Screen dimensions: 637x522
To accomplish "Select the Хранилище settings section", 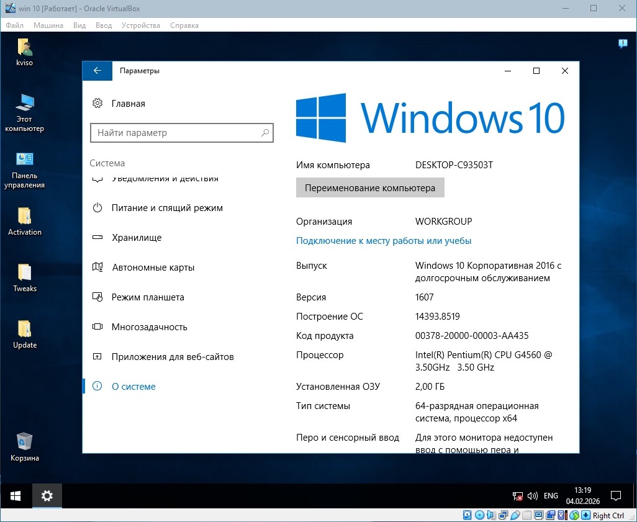I will tap(137, 238).
